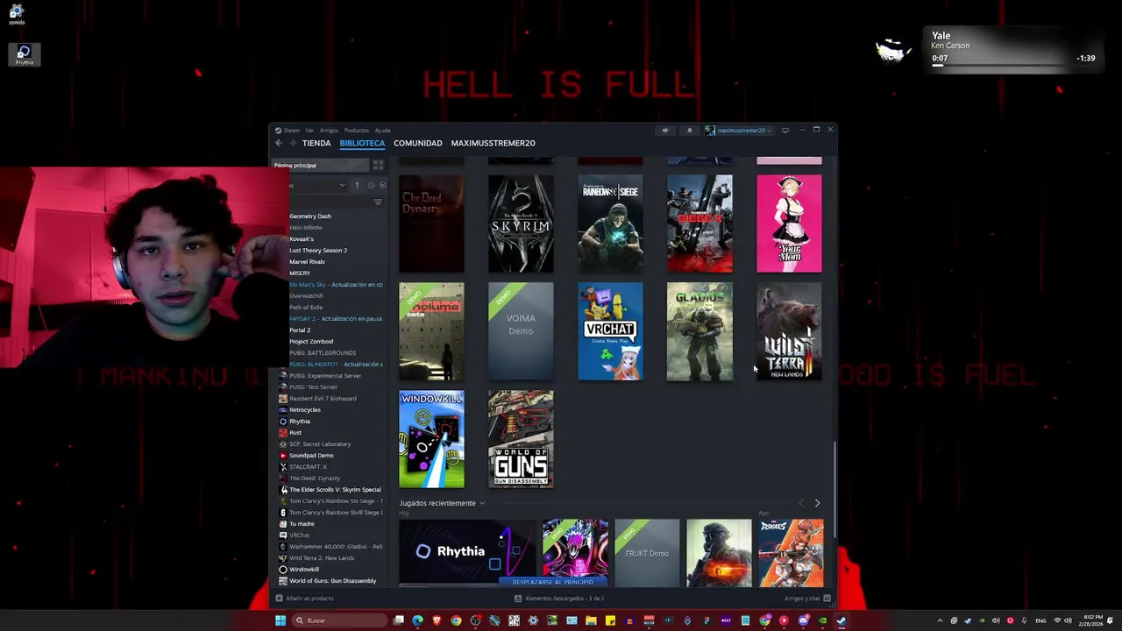1122x631 pixels.
Task: Open World of Guns game cover
Action: (521, 439)
